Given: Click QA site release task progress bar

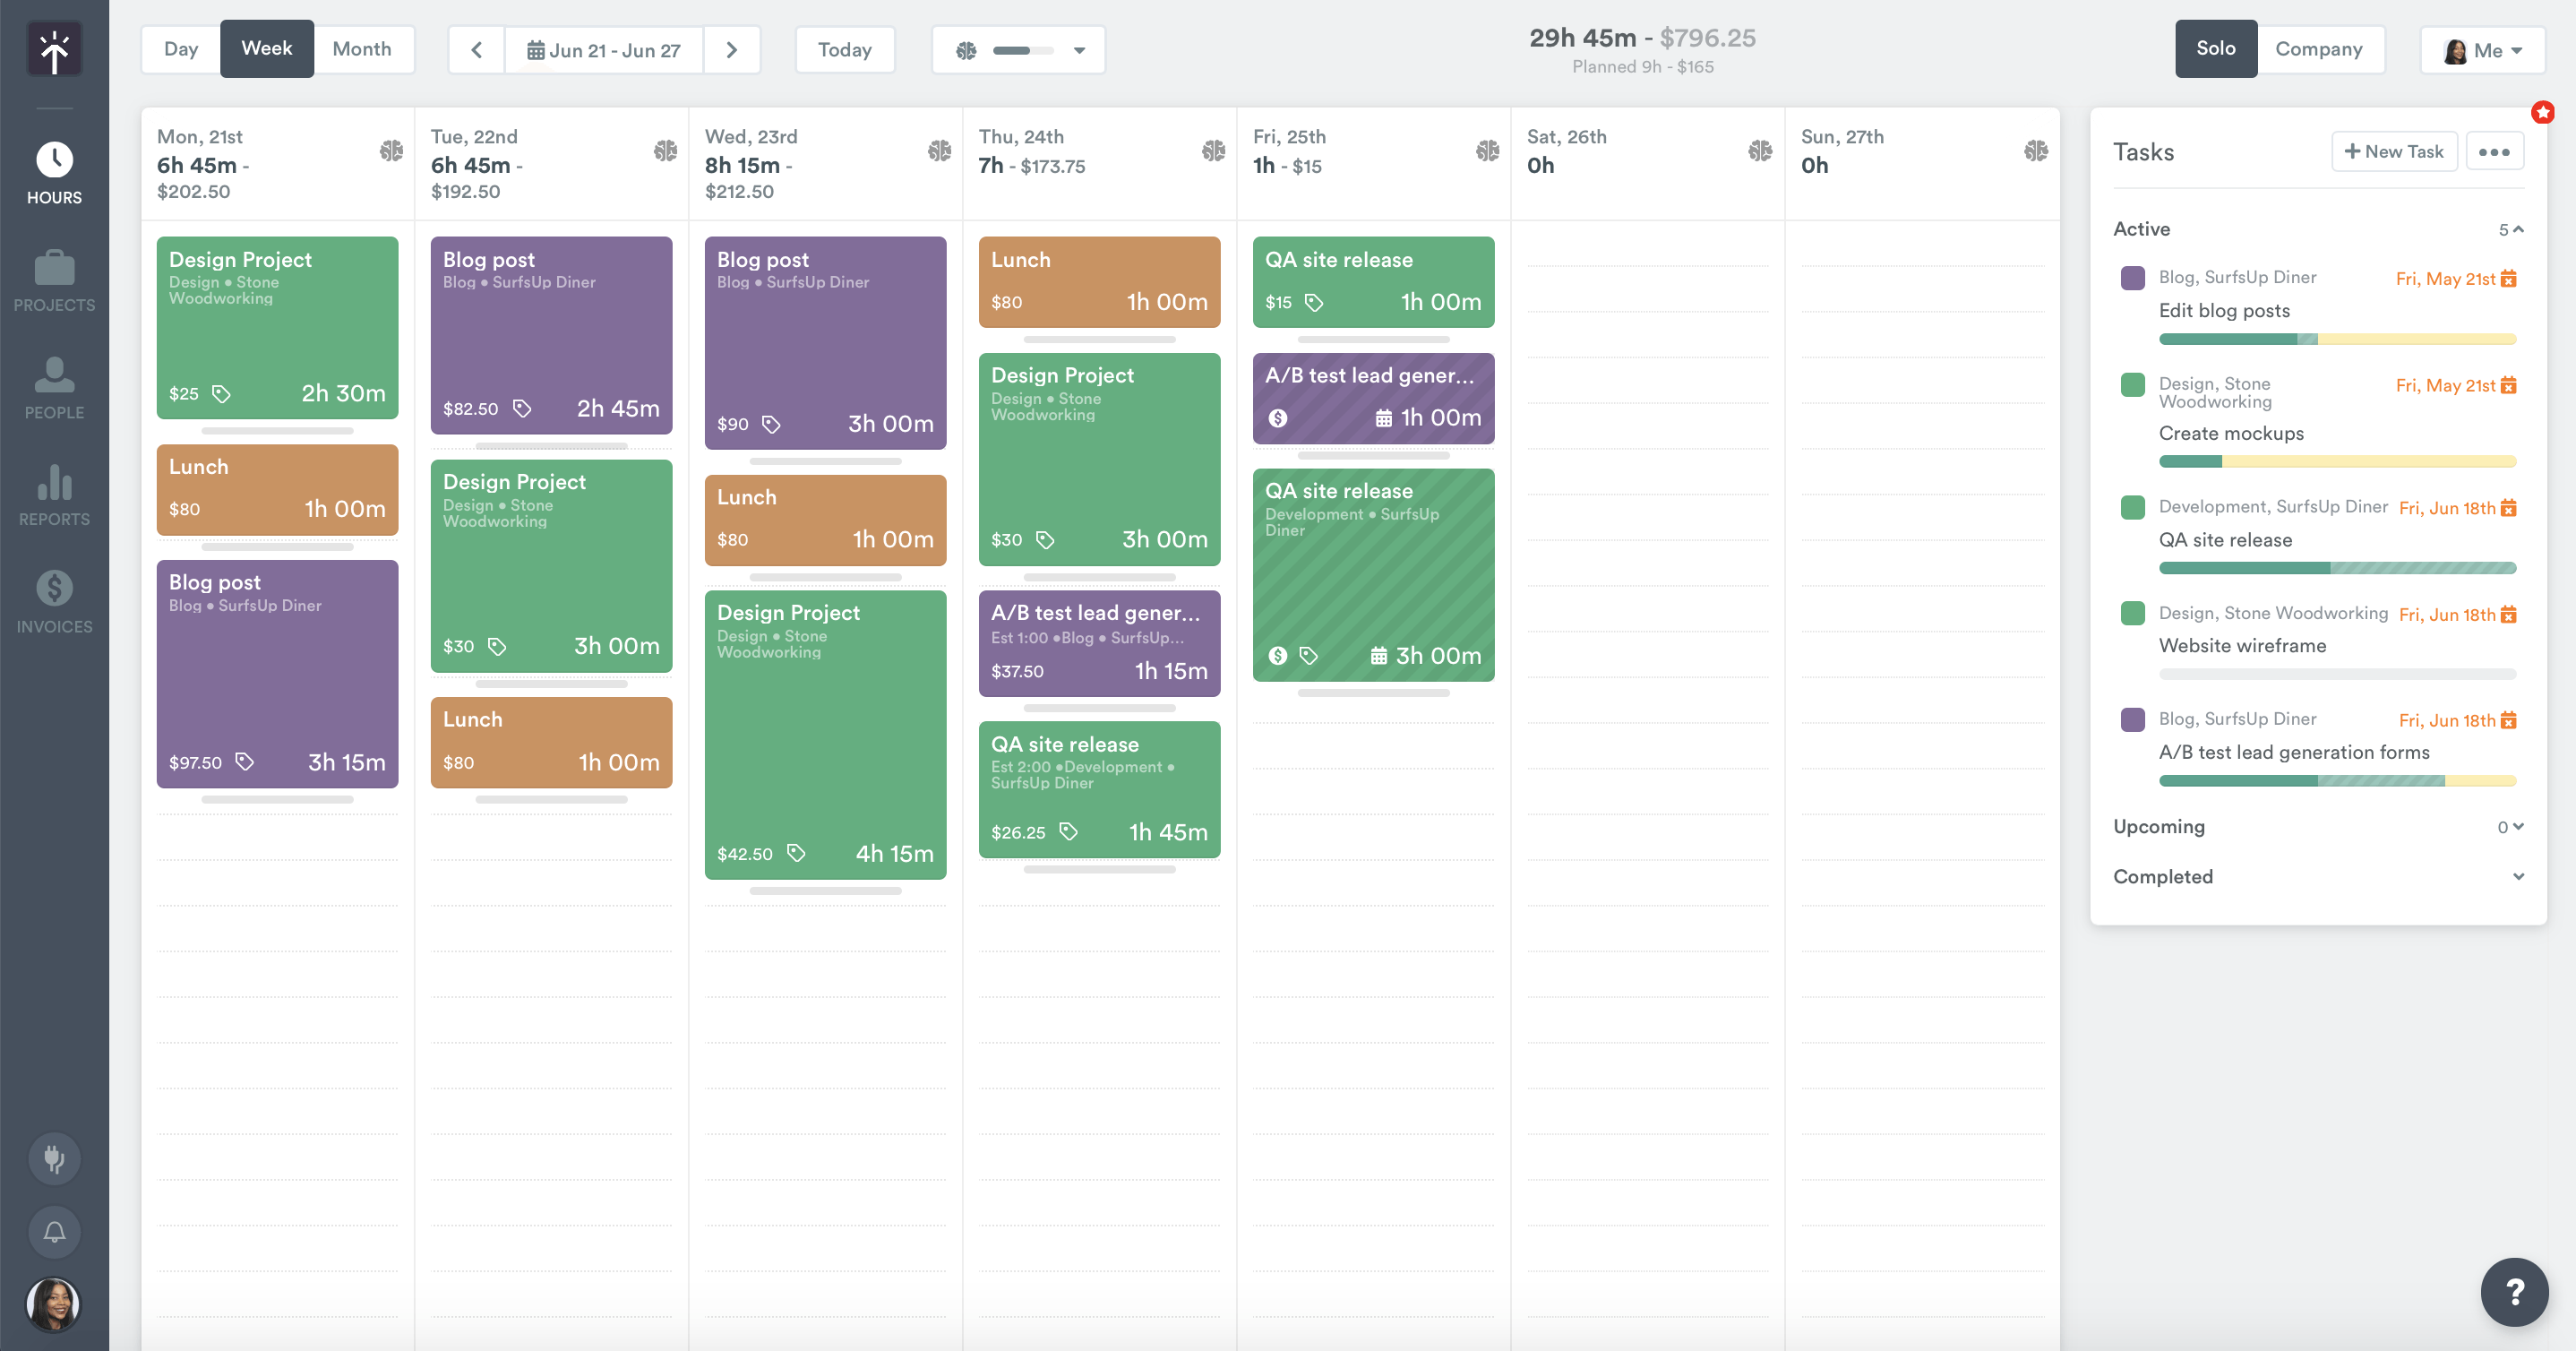Looking at the screenshot, I should coord(2336,568).
